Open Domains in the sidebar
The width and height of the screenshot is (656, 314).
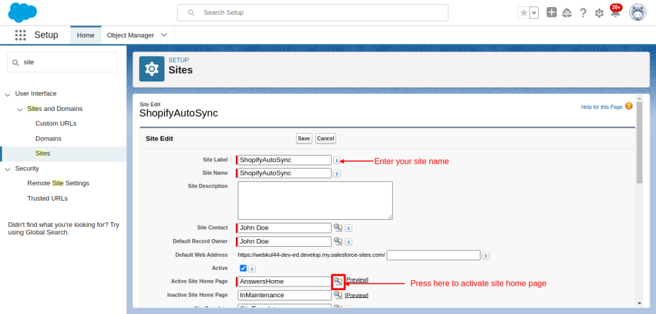click(x=48, y=138)
